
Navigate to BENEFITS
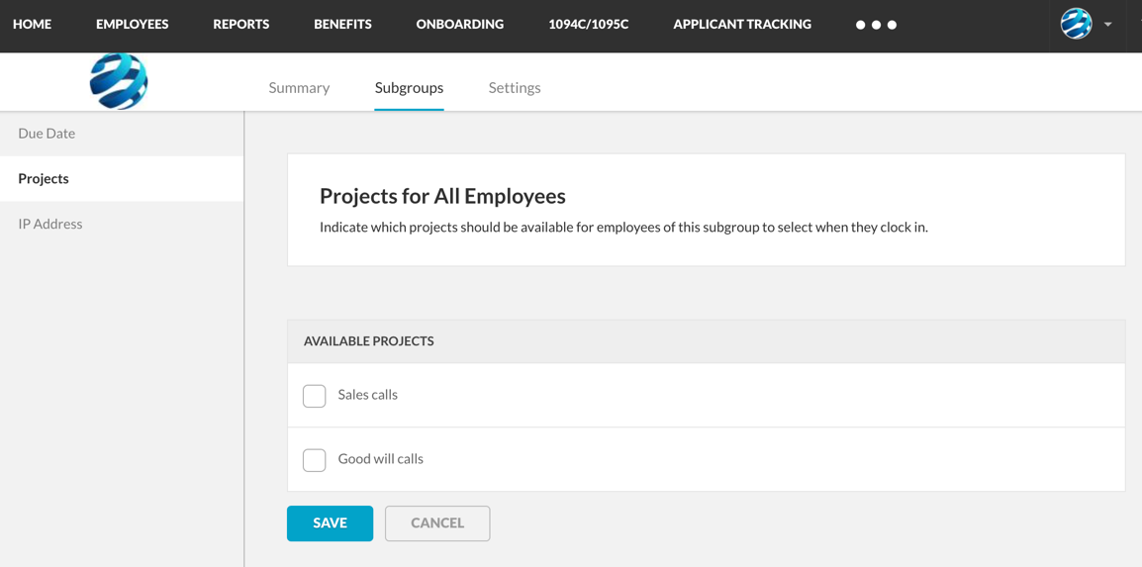[343, 24]
